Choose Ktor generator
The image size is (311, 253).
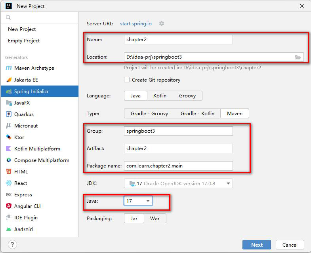tap(40, 137)
